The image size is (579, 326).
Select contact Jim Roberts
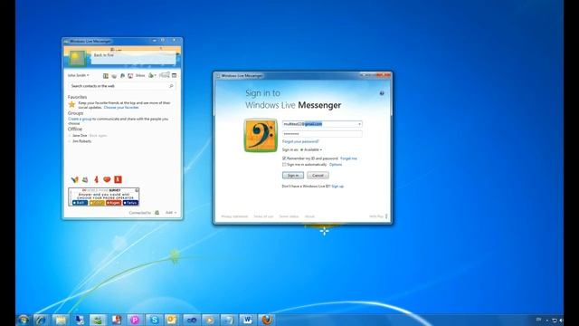tap(81, 141)
